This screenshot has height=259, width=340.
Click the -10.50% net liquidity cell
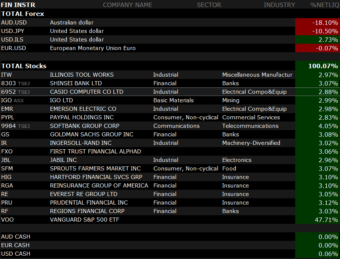tap(317, 31)
